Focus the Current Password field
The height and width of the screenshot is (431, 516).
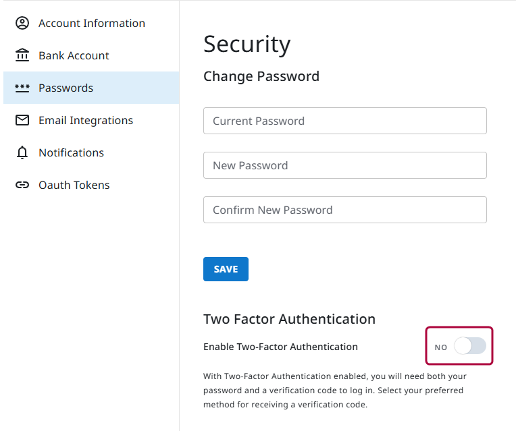tap(345, 121)
